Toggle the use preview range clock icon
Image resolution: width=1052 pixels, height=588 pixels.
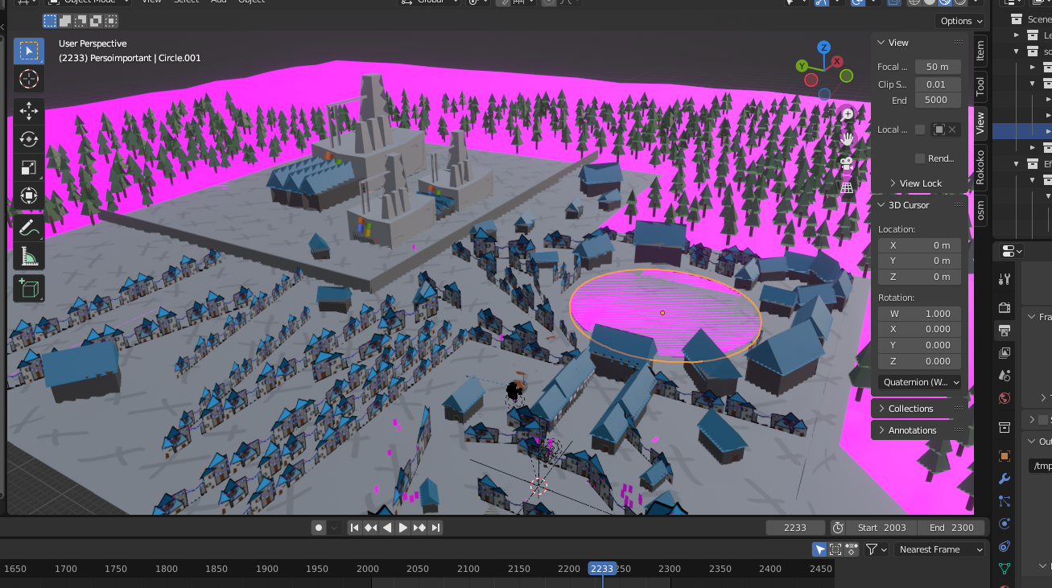pos(838,528)
